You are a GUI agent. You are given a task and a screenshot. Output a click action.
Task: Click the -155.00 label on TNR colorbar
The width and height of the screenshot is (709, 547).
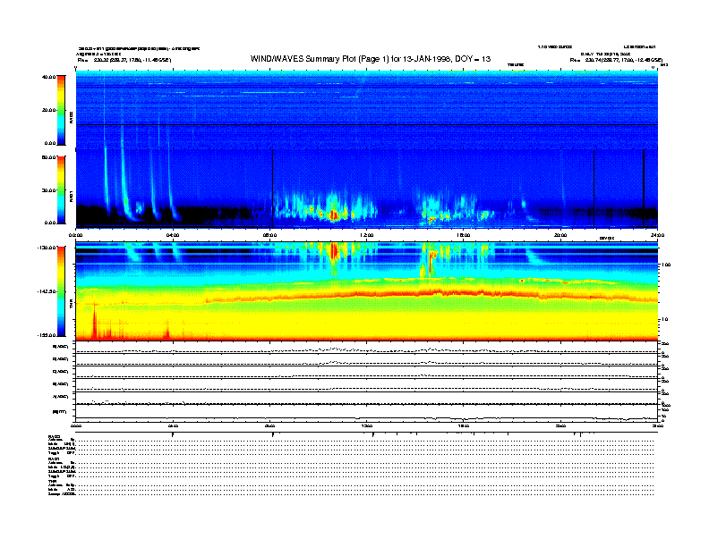pos(47,335)
